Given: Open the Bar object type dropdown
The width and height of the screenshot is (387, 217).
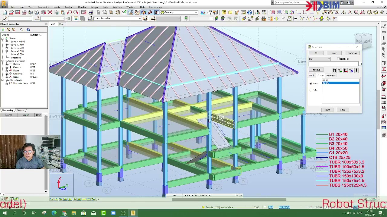Looking at the screenshot, I should pos(320,59).
